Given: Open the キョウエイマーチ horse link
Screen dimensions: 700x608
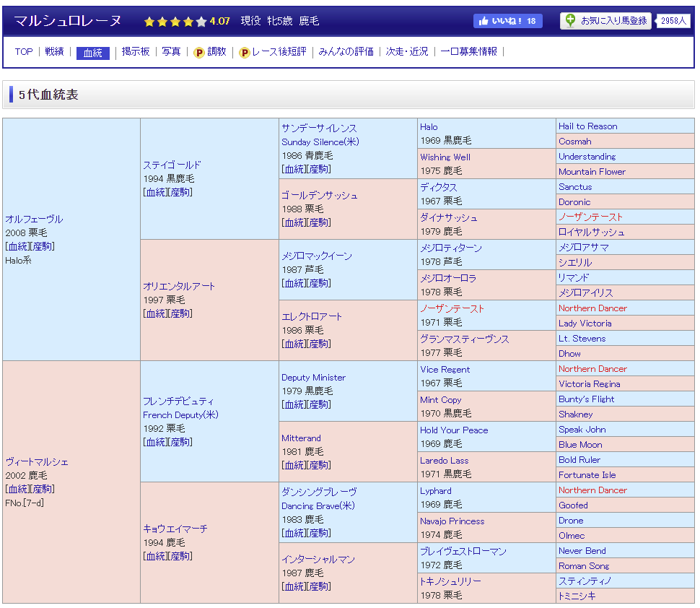Looking at the screenshot, I should 175,529.
